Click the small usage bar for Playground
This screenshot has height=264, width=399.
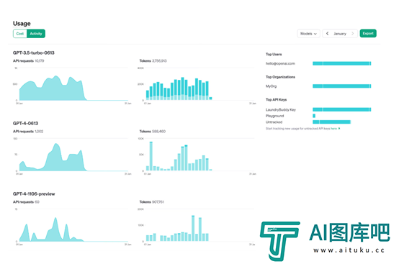tap(314, 116)
